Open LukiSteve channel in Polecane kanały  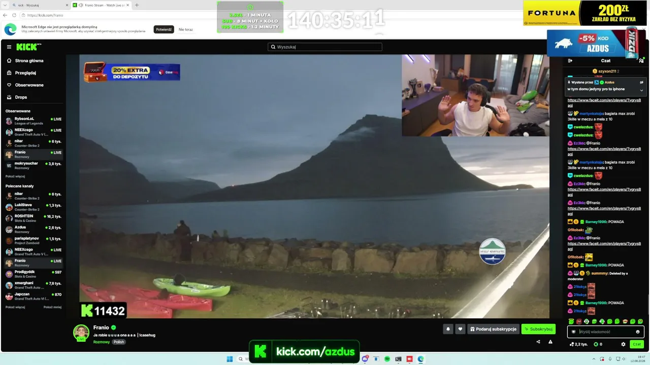(34, 207)
